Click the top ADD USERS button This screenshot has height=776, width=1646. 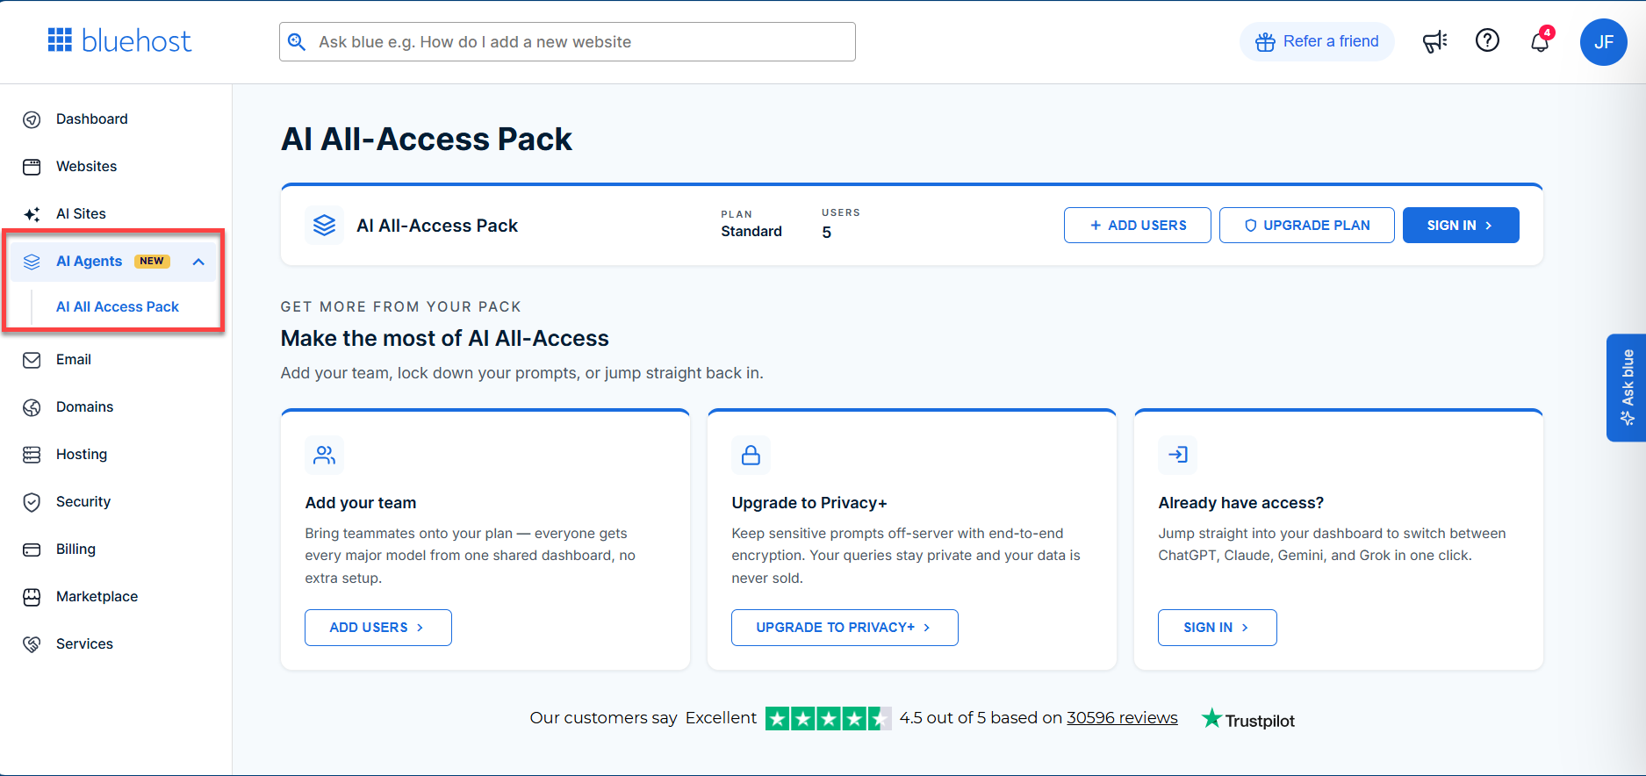(x=1137, y=226)
